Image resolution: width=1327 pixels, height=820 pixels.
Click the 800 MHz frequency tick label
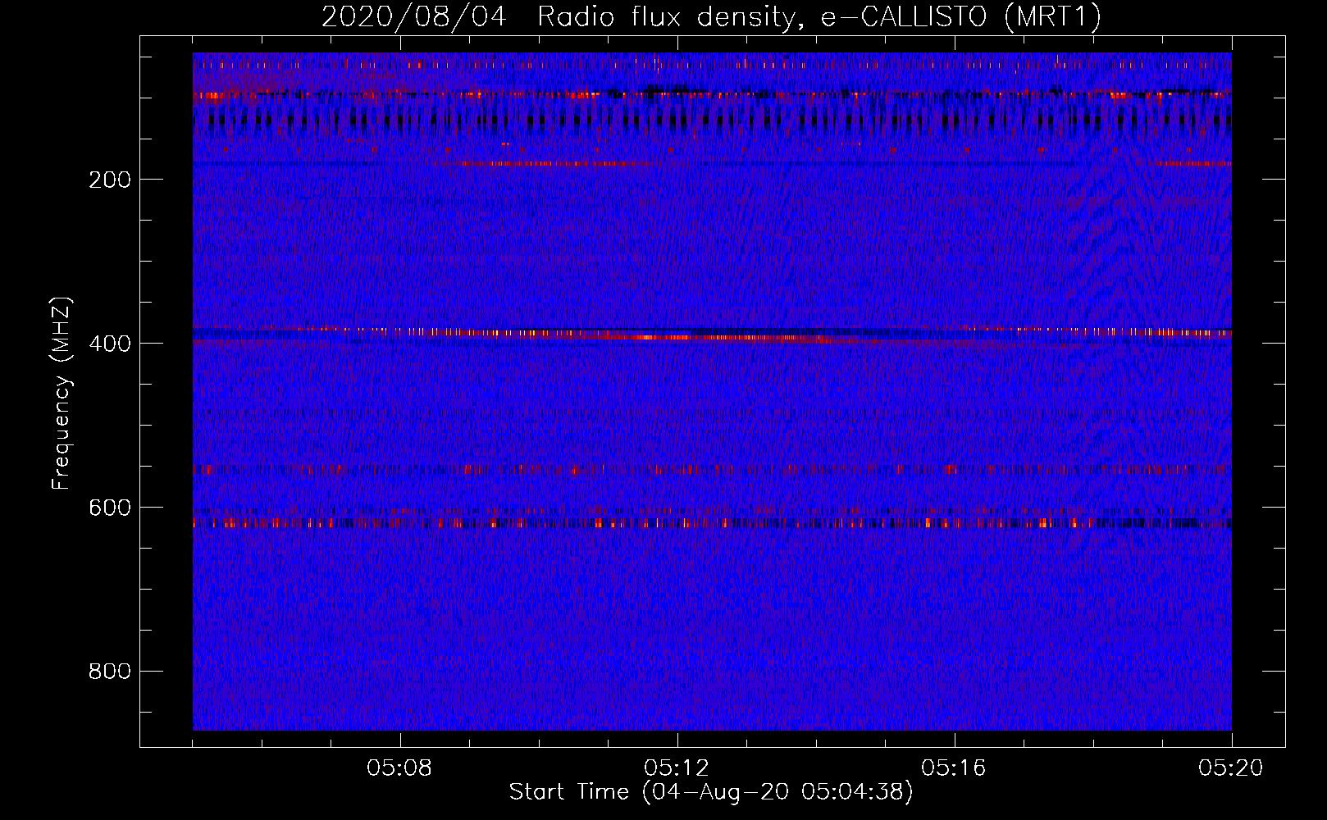[110, 672]
